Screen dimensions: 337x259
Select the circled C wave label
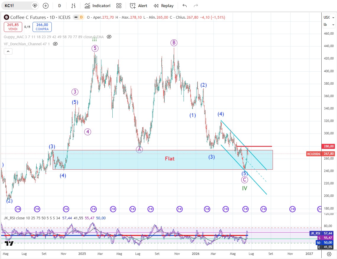tap(244, 180)
